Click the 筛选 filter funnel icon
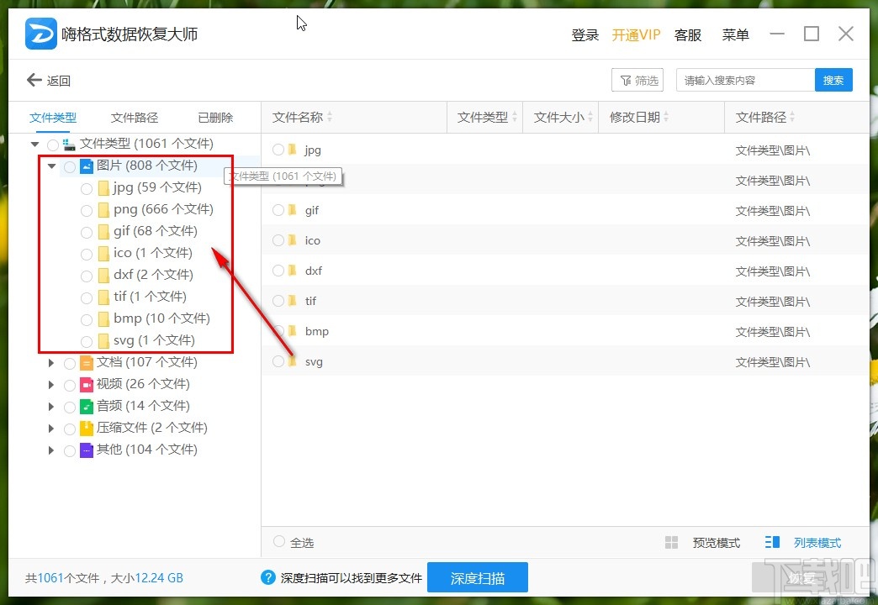This screenshot has height=605, width=878. [x=627, y=80]
